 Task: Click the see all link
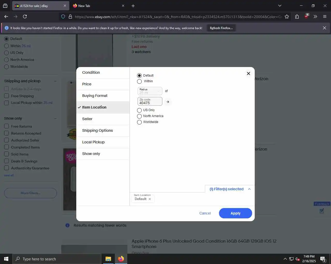click(x=9, y=175)
